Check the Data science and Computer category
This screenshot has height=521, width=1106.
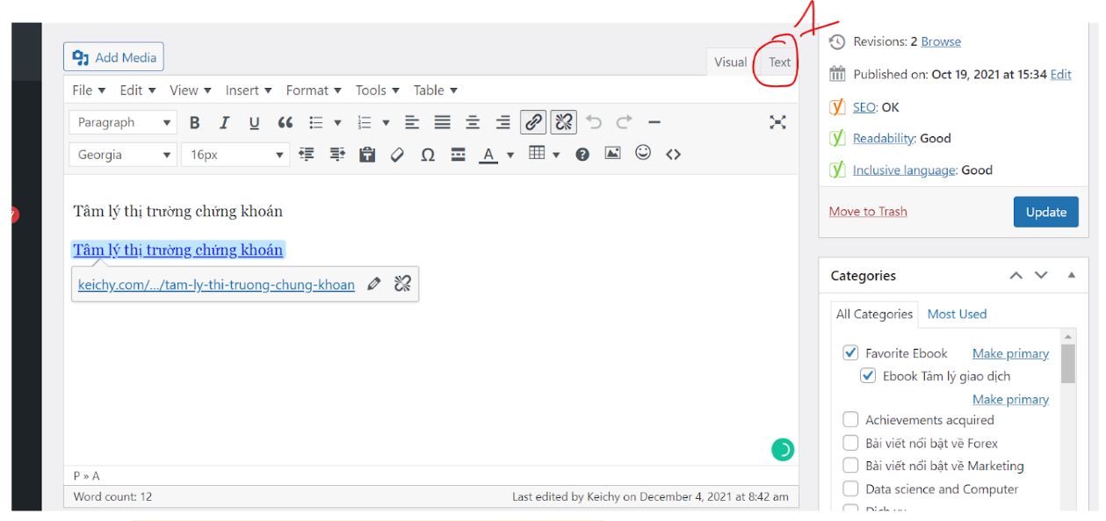coord(850,488)
